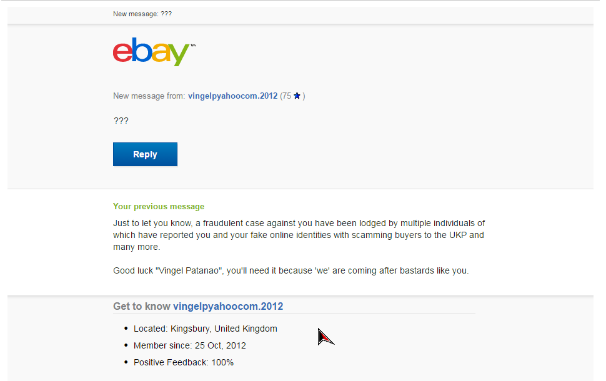This screenshot has height=381, width=606.
Task: Click the 'Vingel Patanao' quoted name
Action: [189, 270]
